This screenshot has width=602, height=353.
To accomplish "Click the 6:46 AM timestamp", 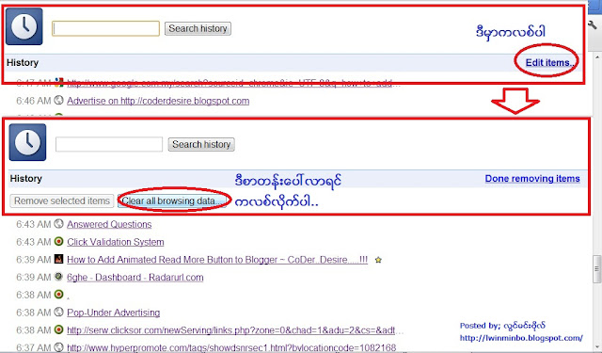I will 34,101.
